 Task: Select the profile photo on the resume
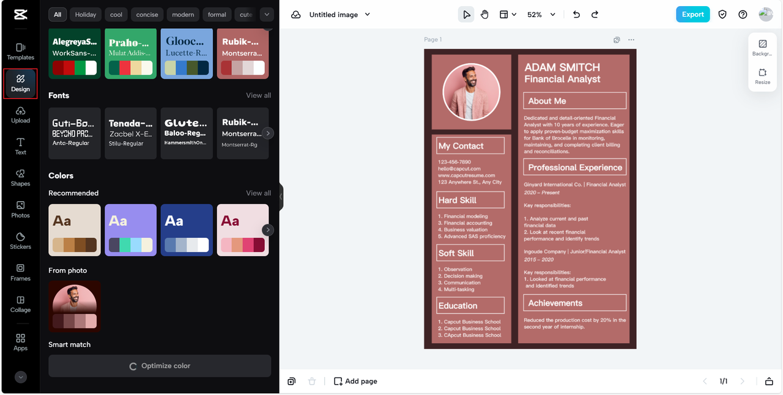pyautogui.click(x=471, y=92)
